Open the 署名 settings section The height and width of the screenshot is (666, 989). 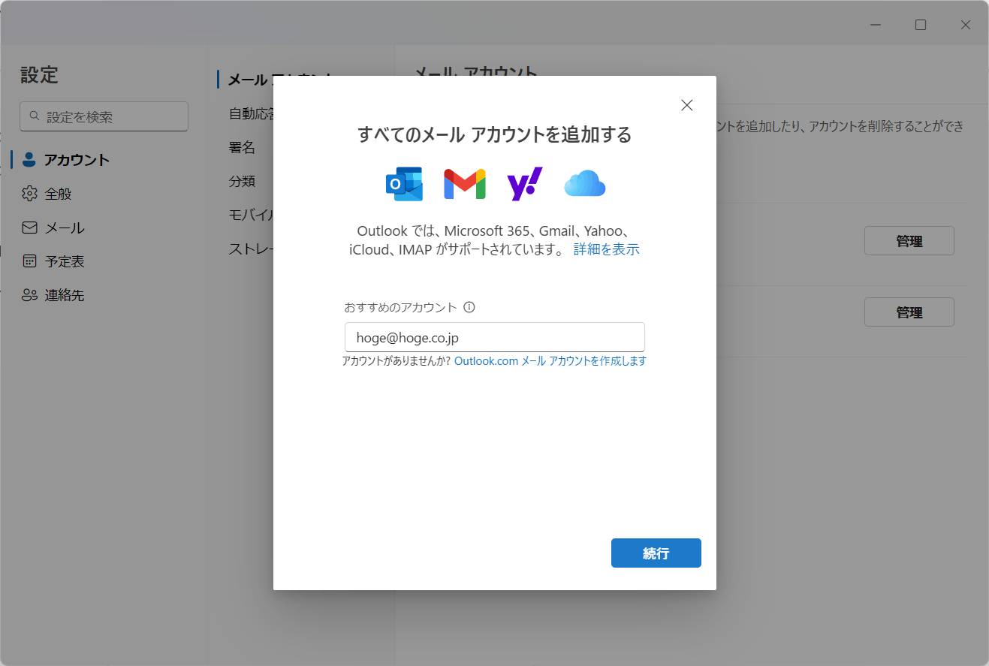click(x=243, y=147)
